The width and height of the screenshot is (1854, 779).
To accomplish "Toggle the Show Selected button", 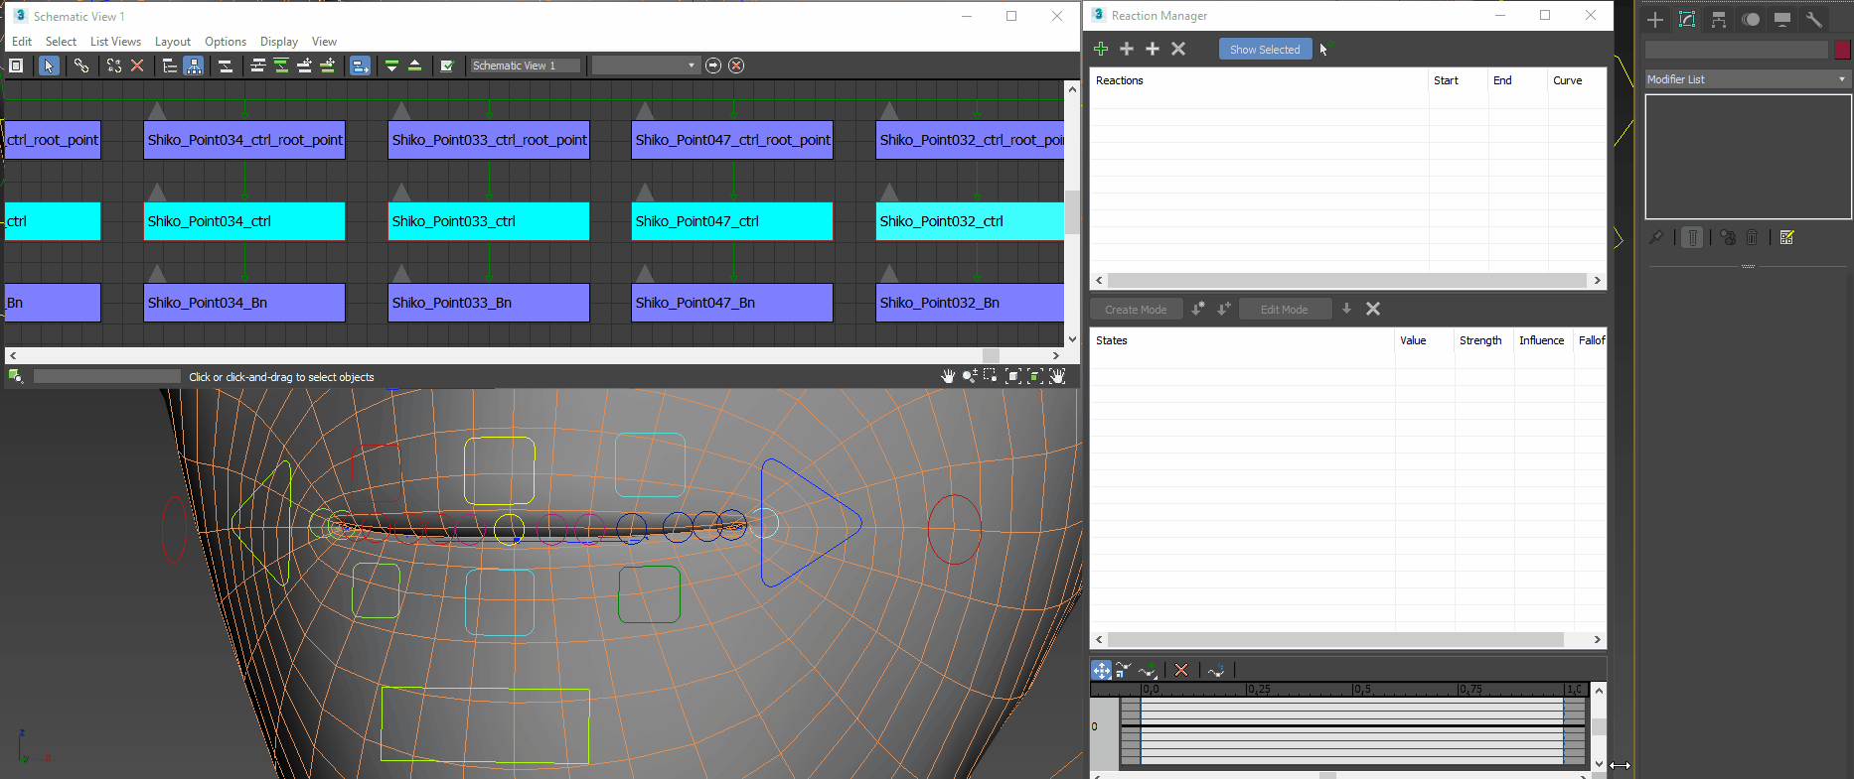I will [x=1264, y=49].
